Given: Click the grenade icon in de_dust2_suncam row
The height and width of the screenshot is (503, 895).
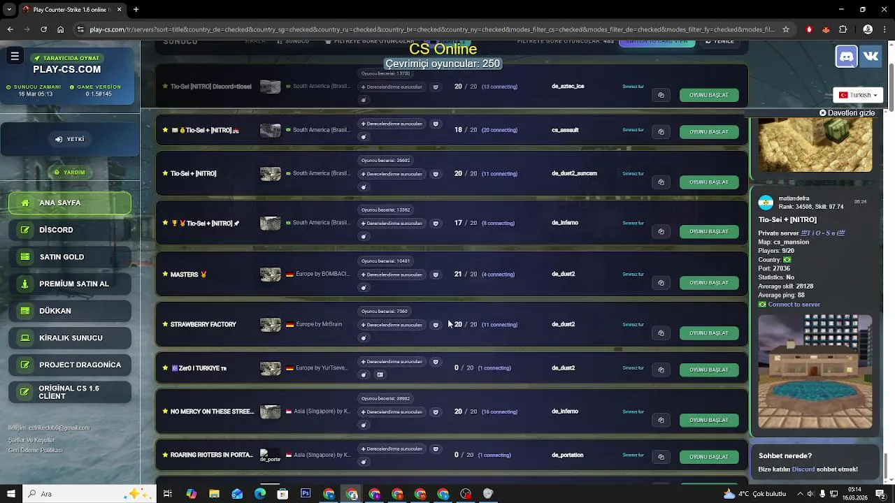Looking at the screenshot, I should [364, 187].
